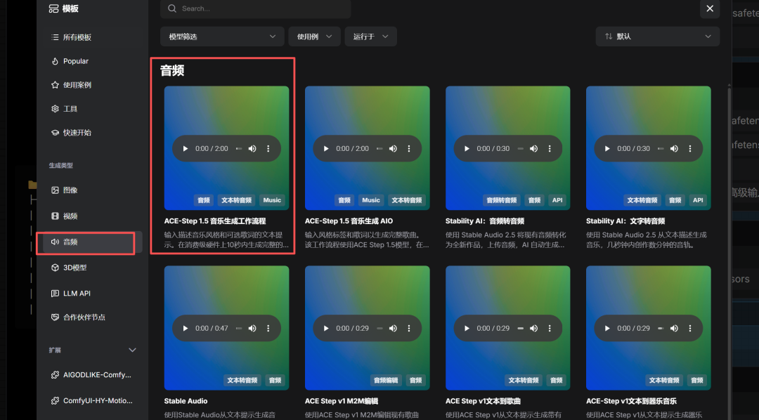Viewport: 759px width, 420px height.
Task: Mute the Stability AI 音频转音频 player
Action: click(533, 149)
